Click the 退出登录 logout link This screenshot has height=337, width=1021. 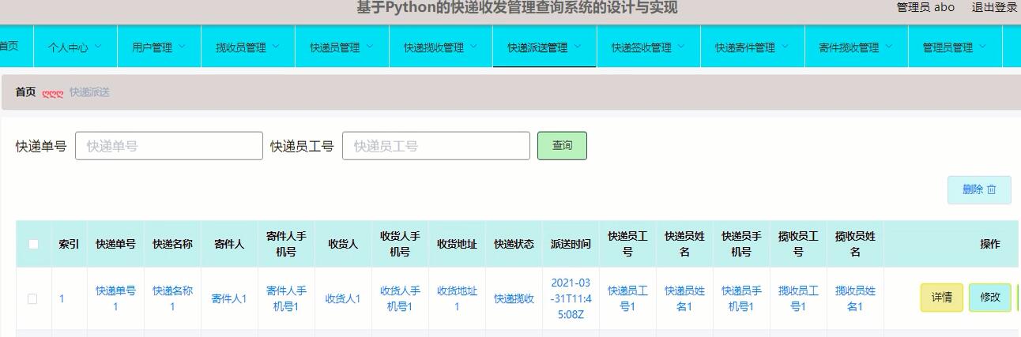[x=994, y=7]
